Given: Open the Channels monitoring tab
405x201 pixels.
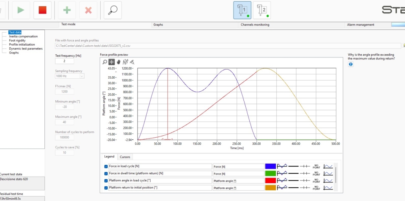Looking at the screenshot, I should pos(255,25).
